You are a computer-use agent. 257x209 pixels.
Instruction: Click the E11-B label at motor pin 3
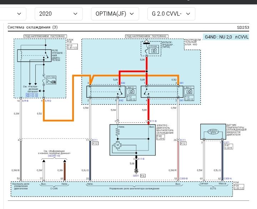pyautogui.click(x=141, y=159)
